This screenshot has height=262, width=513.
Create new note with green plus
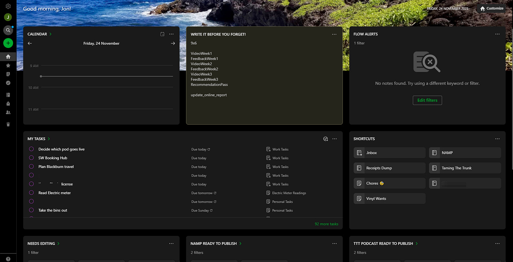point(8,43)
